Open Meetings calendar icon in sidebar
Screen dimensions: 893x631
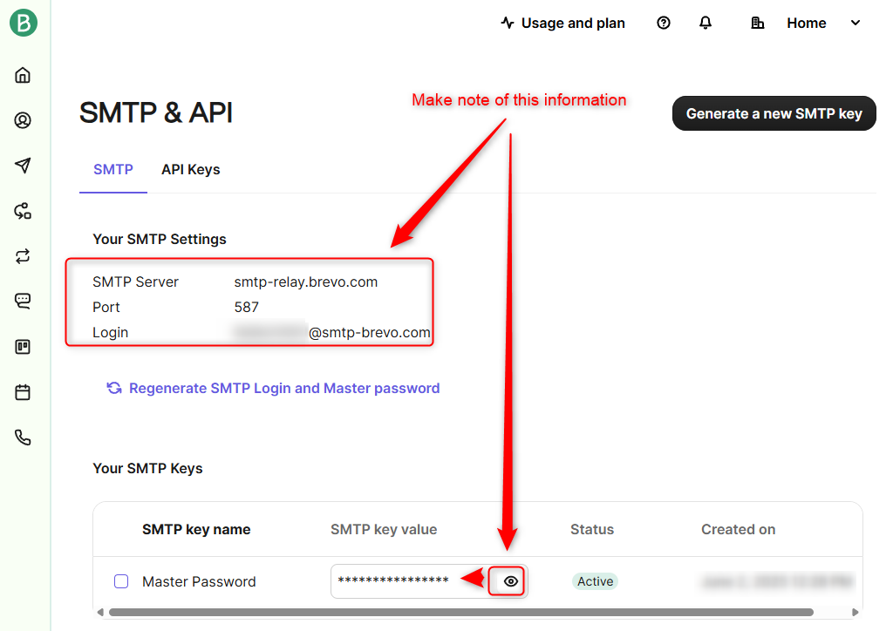click(x=23, y=392)
